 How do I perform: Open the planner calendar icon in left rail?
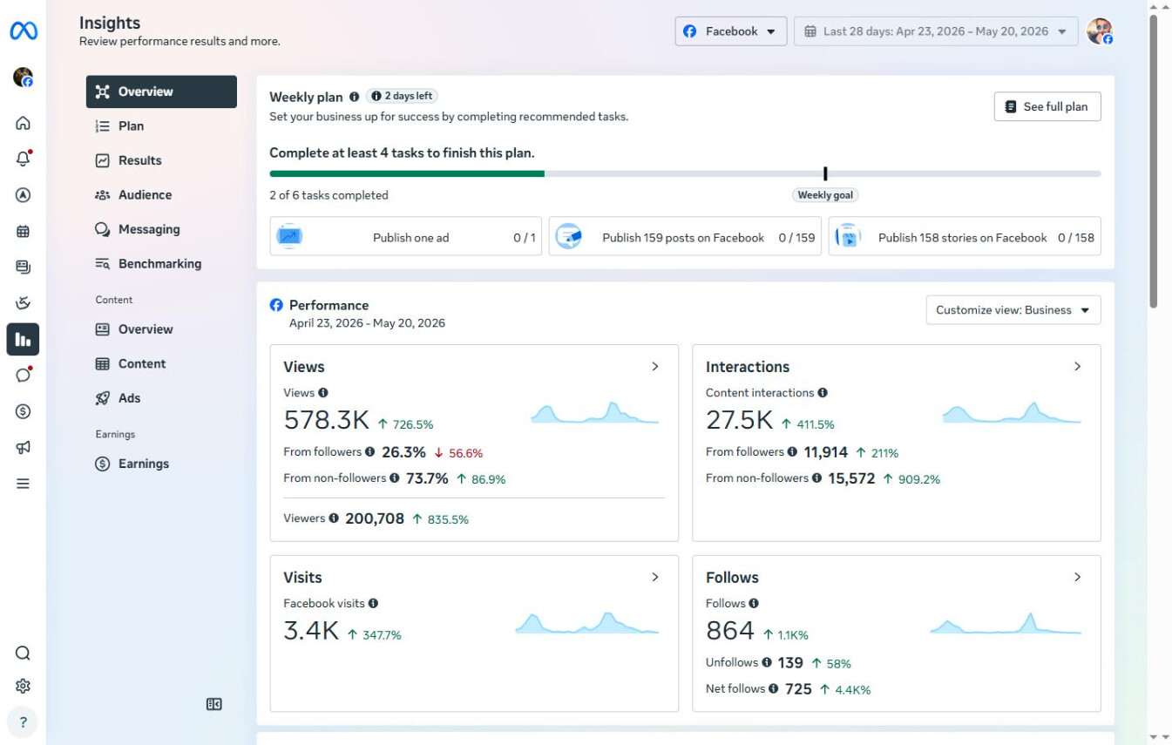[x=23, y=231]
